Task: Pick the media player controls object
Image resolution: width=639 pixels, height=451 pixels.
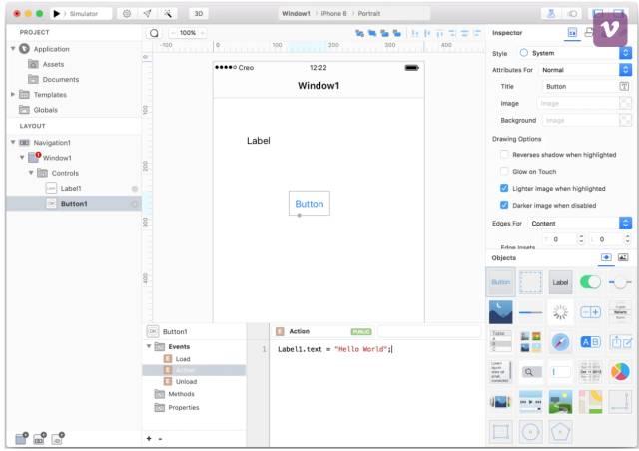Action: coord(530,401)
